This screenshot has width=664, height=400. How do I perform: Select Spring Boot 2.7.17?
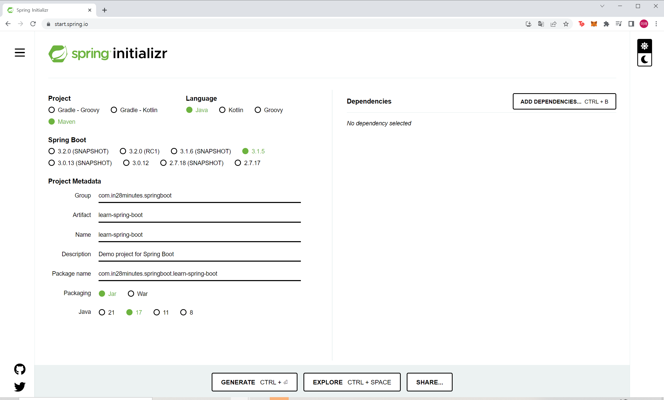tap(247, 163)
